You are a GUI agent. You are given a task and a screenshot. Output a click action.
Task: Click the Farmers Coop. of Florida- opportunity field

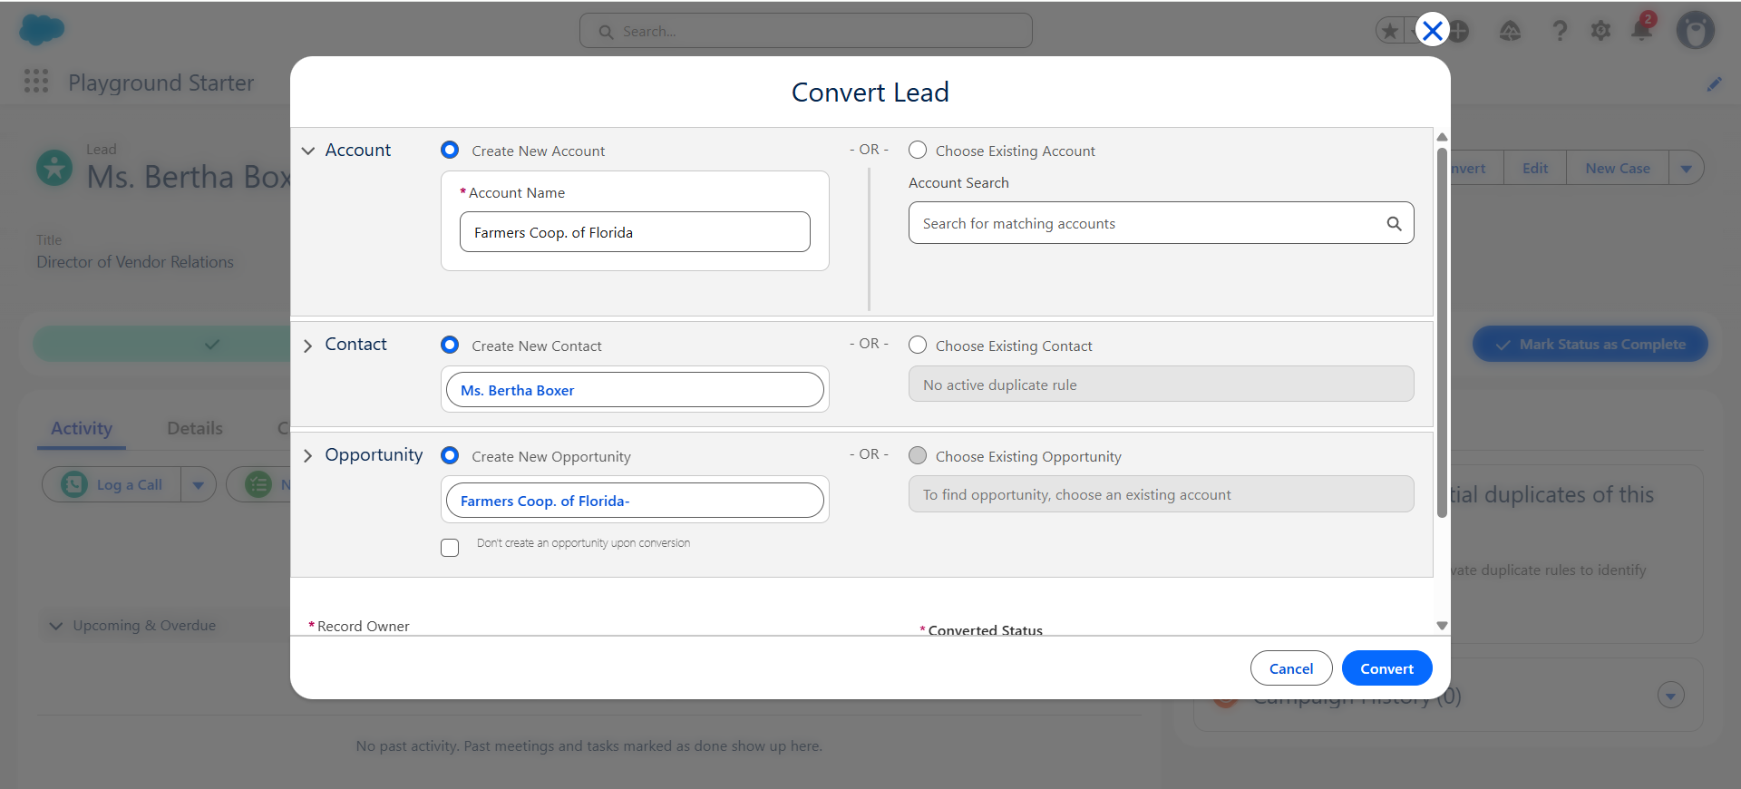pos(635,501)
